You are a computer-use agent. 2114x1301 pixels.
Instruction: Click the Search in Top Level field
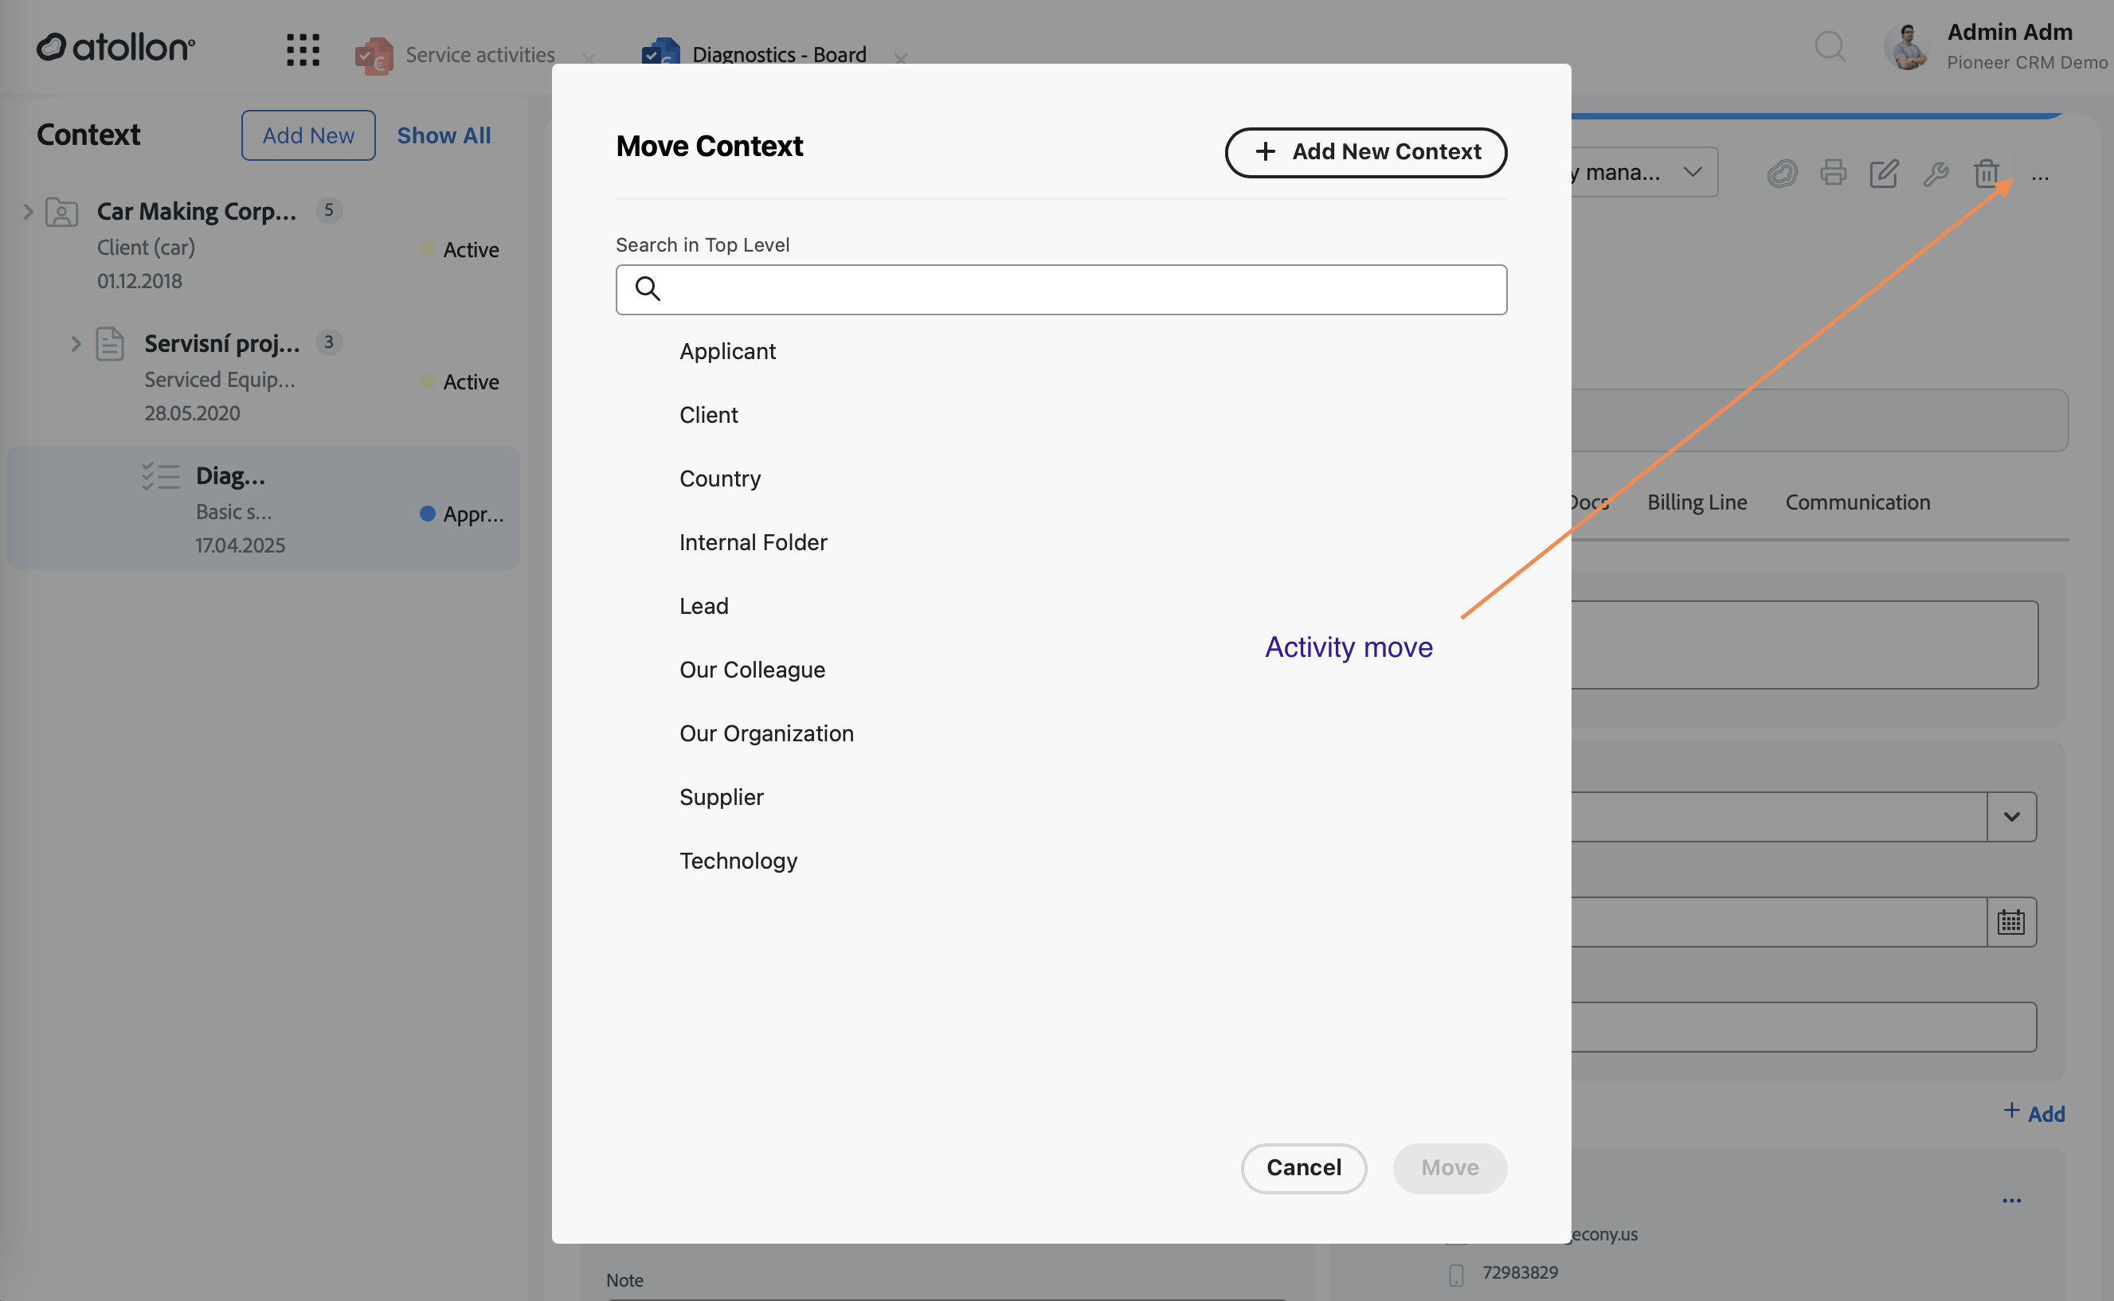(1061, 289)
